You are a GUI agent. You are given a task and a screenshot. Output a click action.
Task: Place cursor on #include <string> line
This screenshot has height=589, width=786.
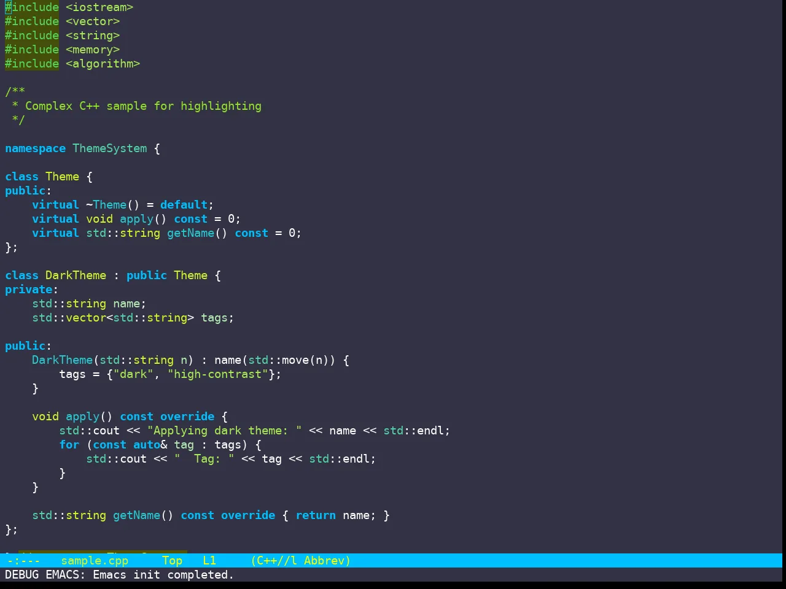click(x=62, y=36)
